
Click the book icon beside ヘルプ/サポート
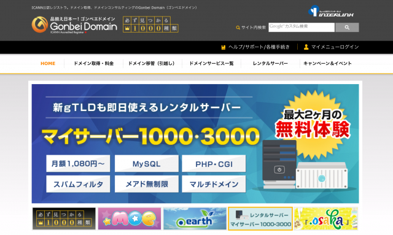tap(224, 47)
